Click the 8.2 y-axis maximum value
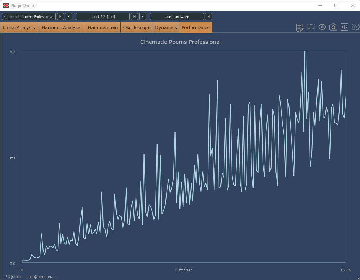 coord(12,52)
